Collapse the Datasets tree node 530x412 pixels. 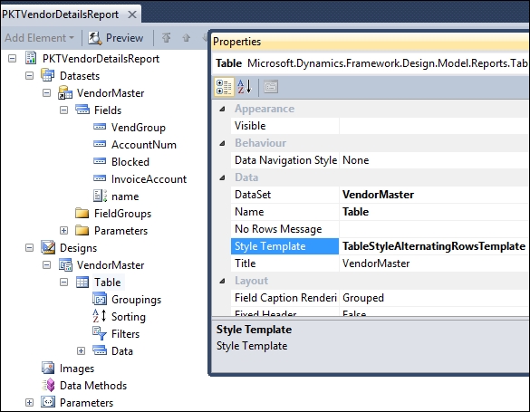(29, 76)
